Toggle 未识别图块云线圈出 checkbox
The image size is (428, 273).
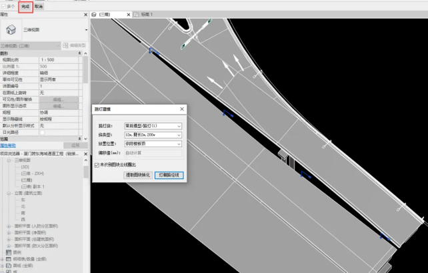pyautogui.click(x=97, y=164)
